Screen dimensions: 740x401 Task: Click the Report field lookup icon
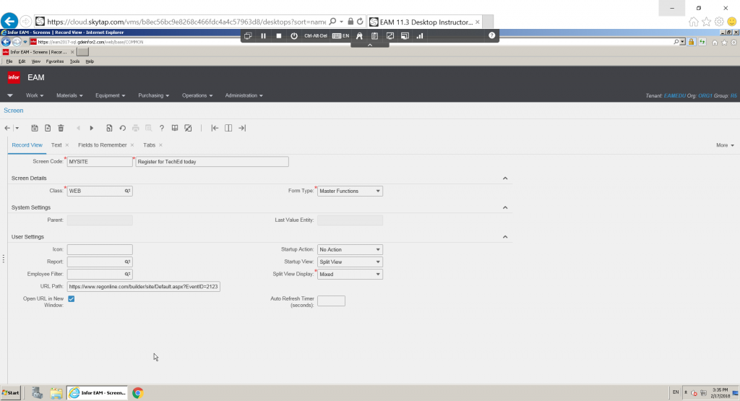(127, 262)
